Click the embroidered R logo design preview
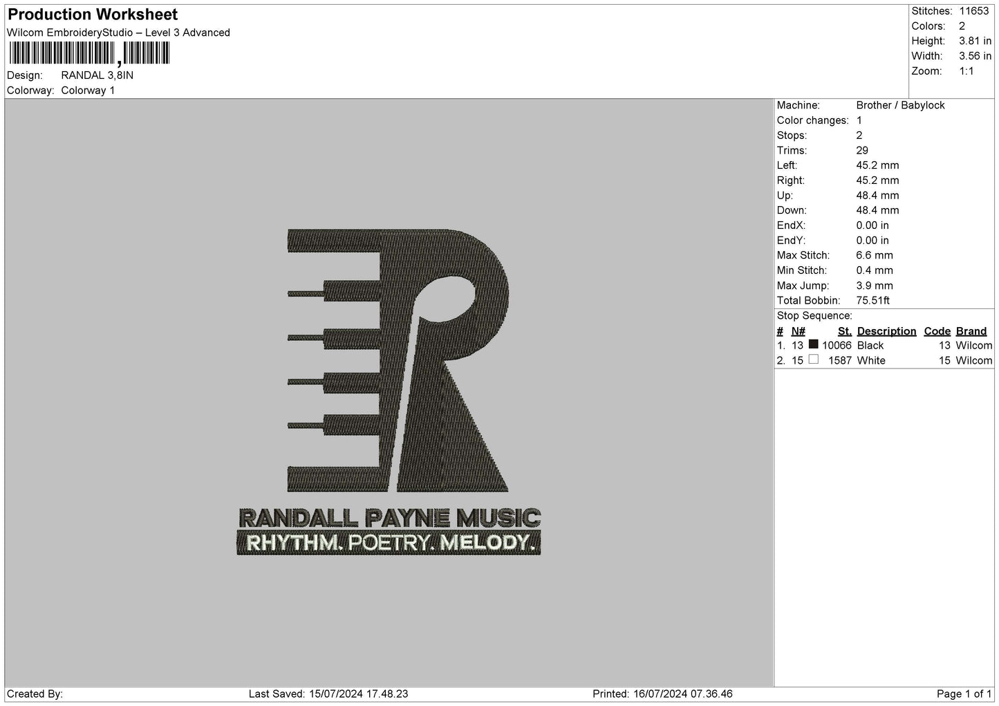The width and height of the screenshot is (999, 706). (x=398, y=360)
